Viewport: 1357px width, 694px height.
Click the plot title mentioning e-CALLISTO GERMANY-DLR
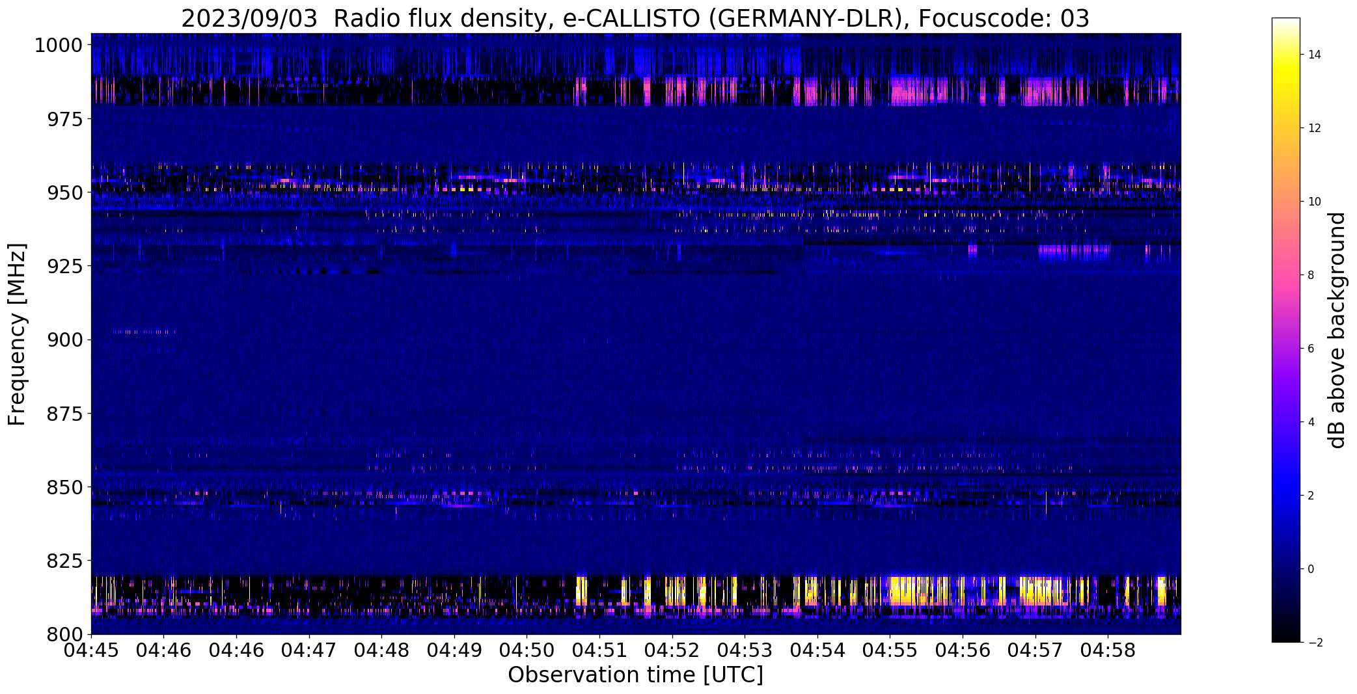click(635, 18)
